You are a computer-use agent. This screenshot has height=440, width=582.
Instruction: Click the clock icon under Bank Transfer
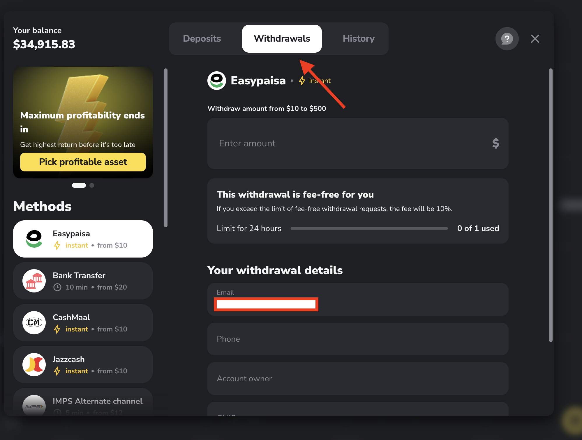pos(57,287)
